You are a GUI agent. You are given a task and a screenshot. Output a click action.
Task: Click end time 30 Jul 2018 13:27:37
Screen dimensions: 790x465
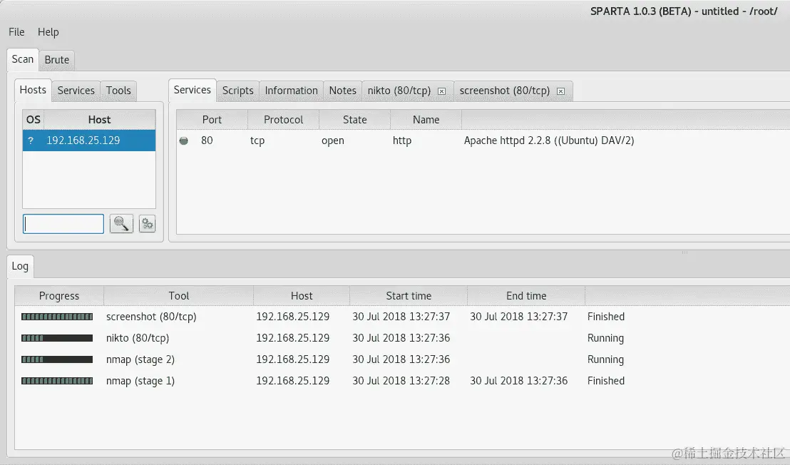tap(519, 317)
